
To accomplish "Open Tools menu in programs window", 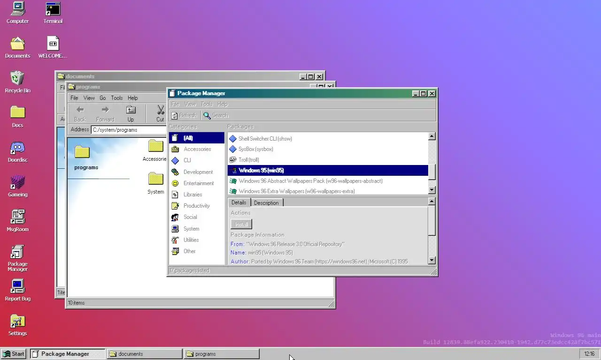I will click(x=117, y=98).
